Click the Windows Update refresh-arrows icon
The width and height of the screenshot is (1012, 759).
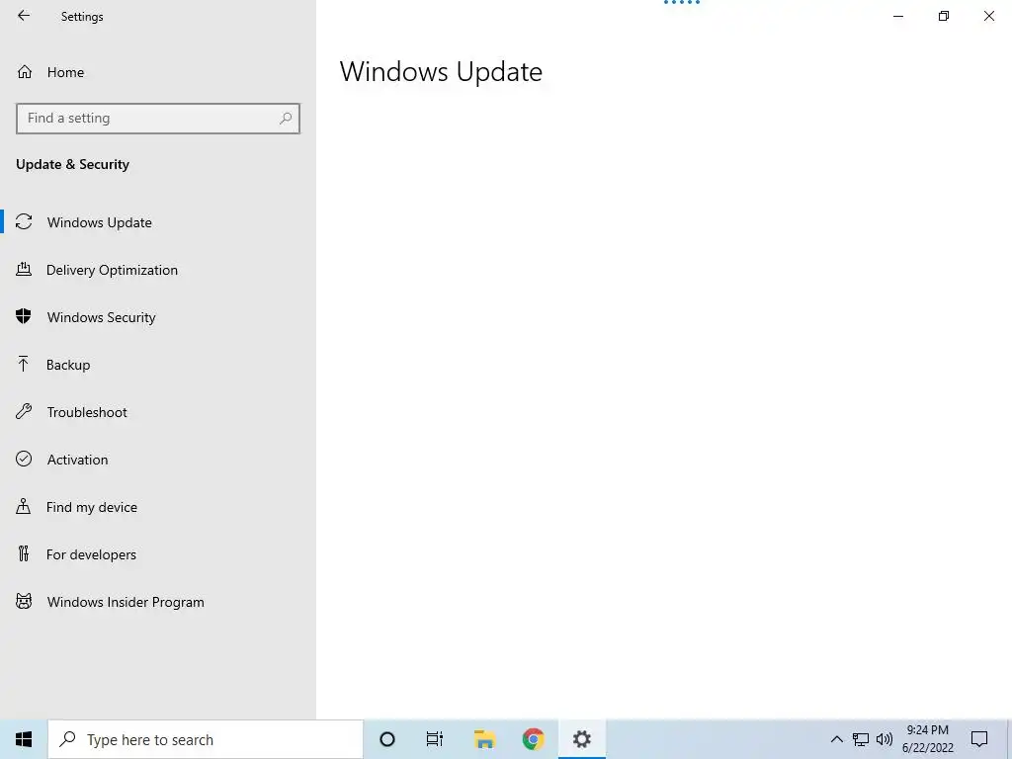[24, 221]
